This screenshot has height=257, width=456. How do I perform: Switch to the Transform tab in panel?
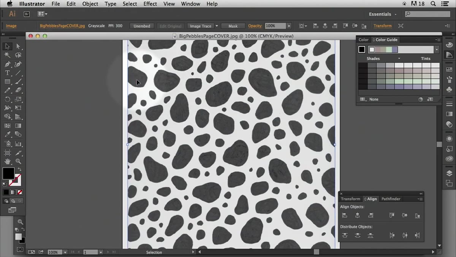pos(350,199)
